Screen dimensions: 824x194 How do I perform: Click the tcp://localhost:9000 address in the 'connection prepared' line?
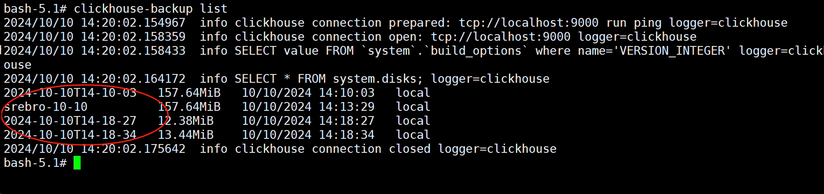click(x=529, y=23)
